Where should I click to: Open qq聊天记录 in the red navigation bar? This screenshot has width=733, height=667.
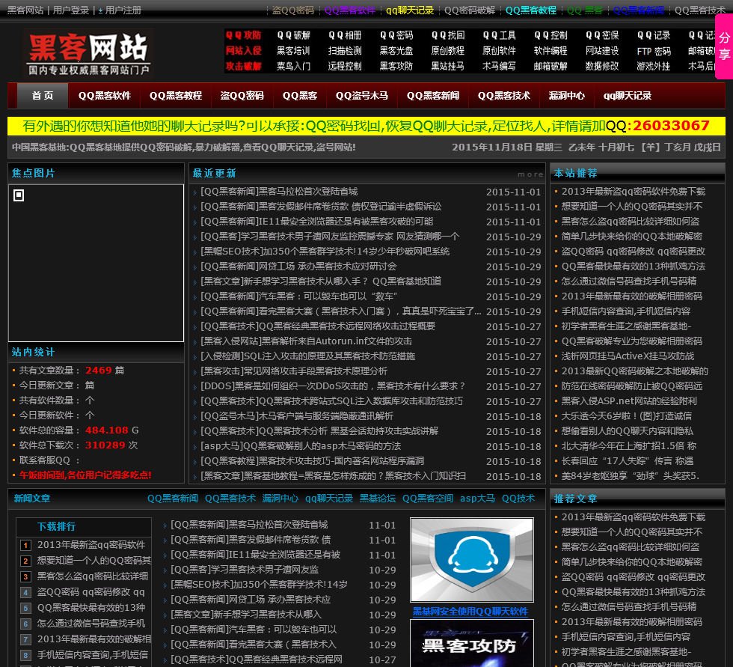click(628, 95)
